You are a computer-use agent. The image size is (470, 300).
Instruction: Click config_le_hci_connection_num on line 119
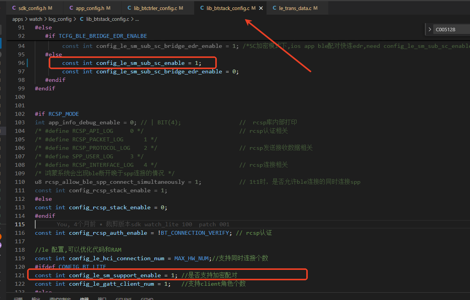click(x=117, y=258)
